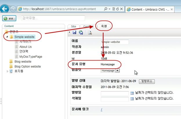Image resolution: width=181 pixels, height=119 pixels.
Task: Go back with the browser back arrow
Action: point(5,9)
